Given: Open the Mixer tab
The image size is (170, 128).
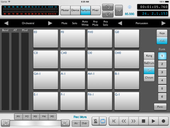Looking at the screenshot, I should click(96, 10).
